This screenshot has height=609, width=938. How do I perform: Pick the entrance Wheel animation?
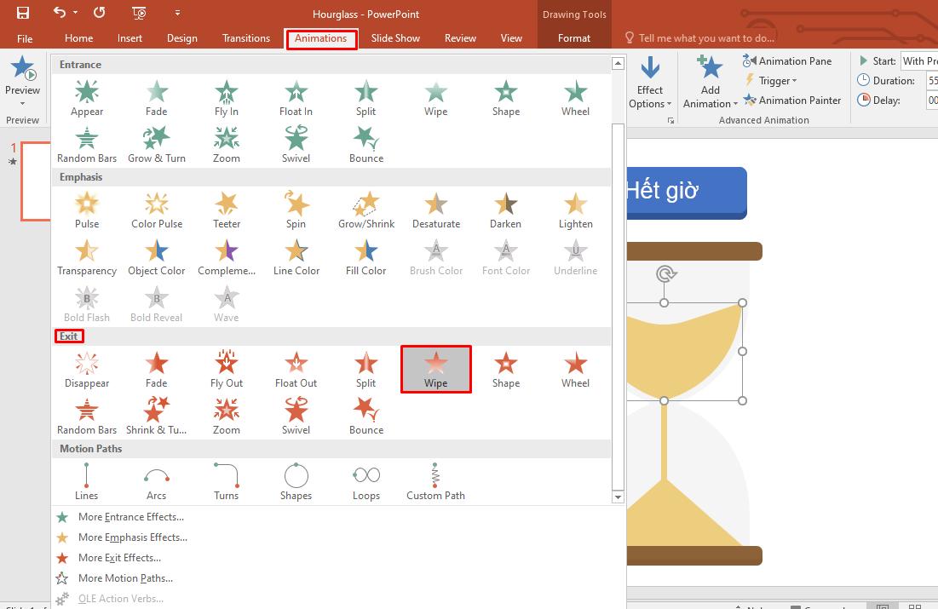(x=575, y=98)
